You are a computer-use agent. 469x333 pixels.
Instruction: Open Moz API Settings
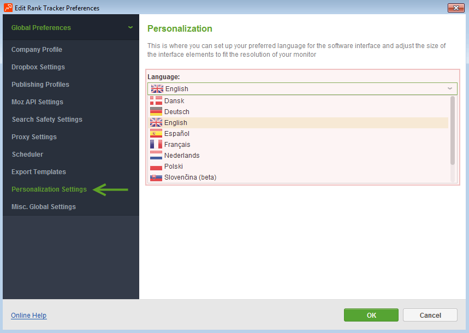pos(37,102)
